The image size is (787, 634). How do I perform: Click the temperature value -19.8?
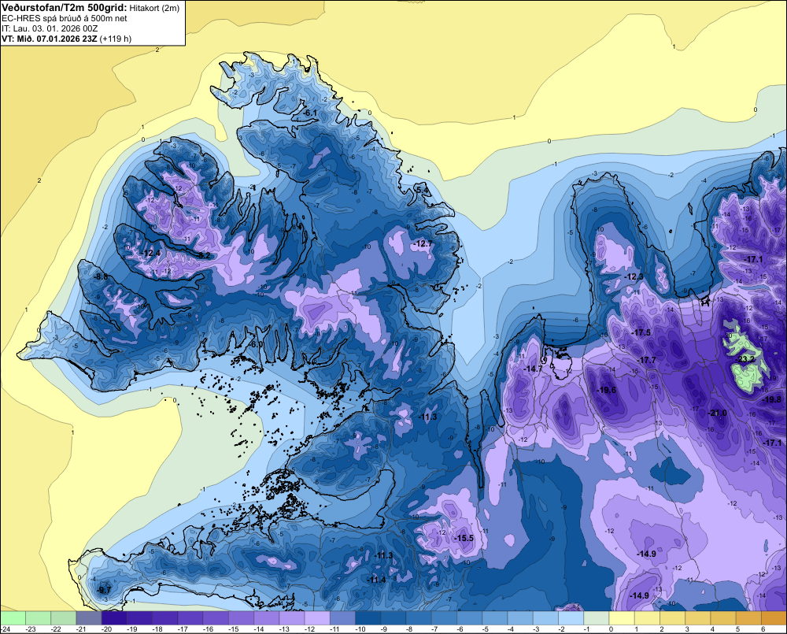coord(771,400)
